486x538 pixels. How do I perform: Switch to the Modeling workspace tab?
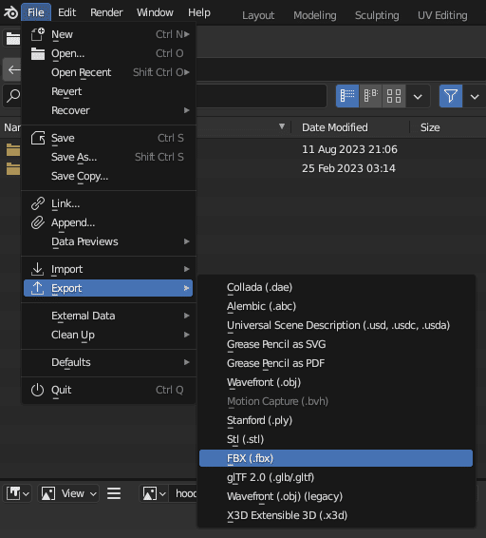(x=314, y=15)
